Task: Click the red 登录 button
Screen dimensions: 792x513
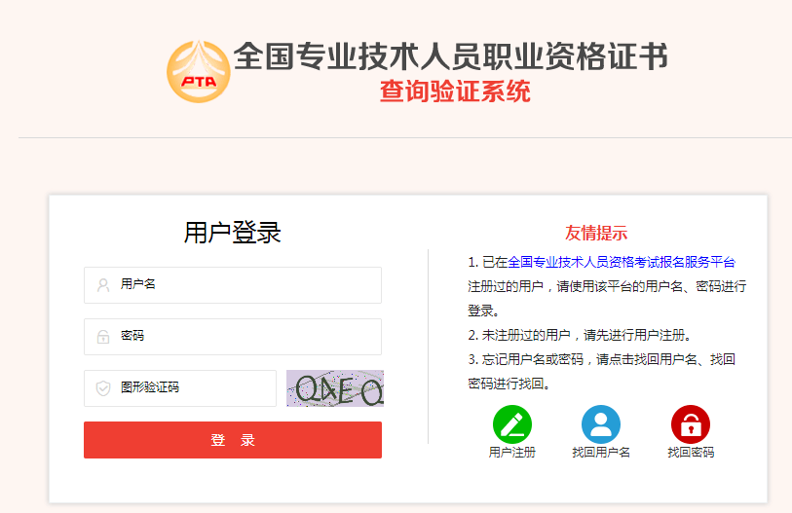Action: [x=233, y=440]
